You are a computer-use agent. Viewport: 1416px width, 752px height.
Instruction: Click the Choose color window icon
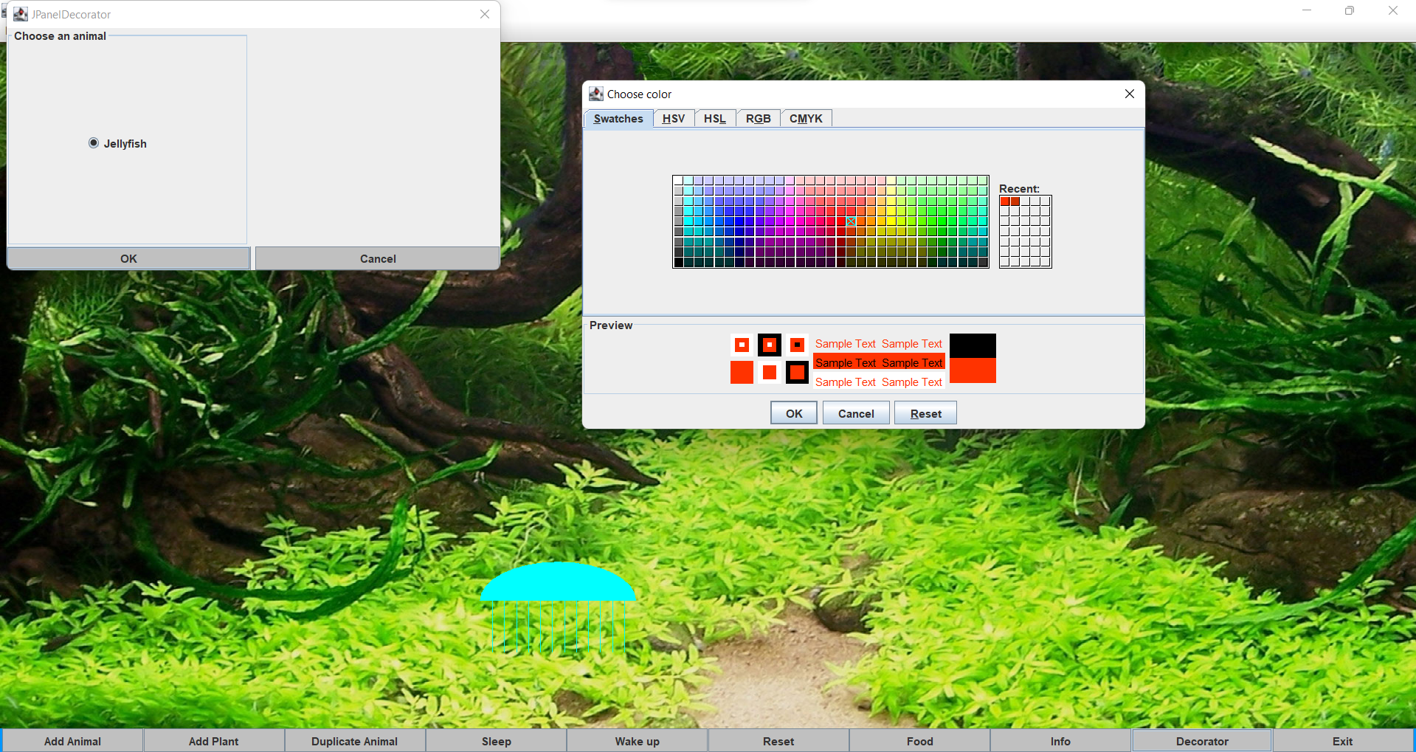pos(596,94)
